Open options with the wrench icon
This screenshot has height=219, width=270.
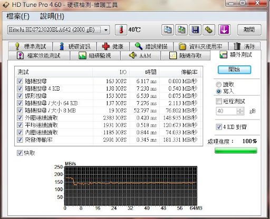click(209, 29)
